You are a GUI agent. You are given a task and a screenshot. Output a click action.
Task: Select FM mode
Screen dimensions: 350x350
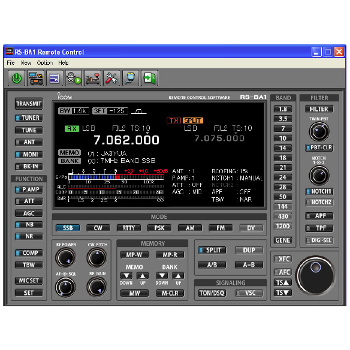pos(221,228)
